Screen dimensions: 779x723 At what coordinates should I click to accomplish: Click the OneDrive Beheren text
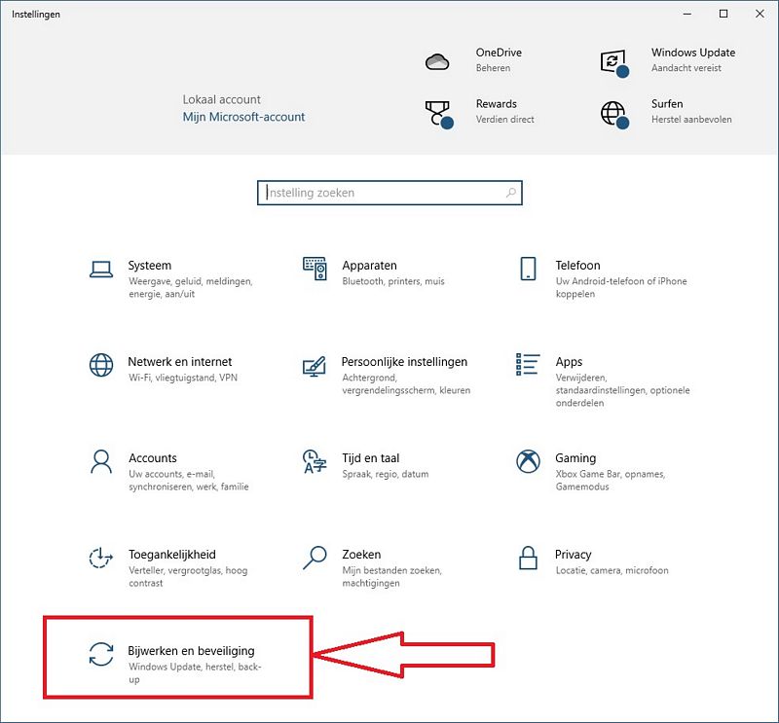pos(493,68)
